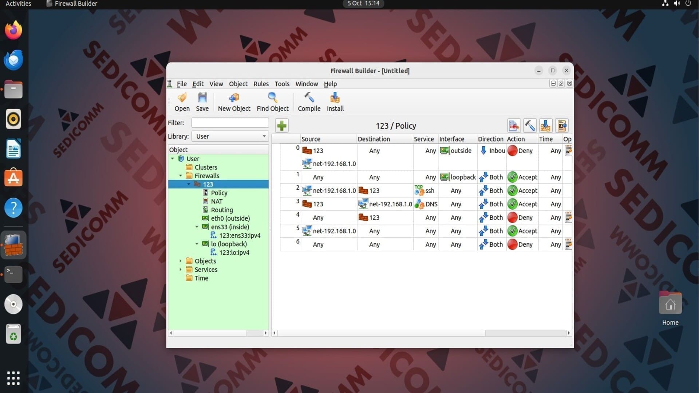Expand the Services folder
This screenshot has width=699, height=393.
(180, 270)
